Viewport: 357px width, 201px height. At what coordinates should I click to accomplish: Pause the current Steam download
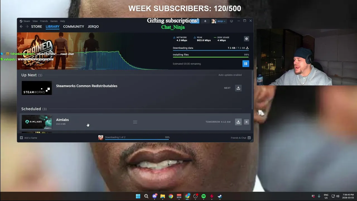(246, 64)
